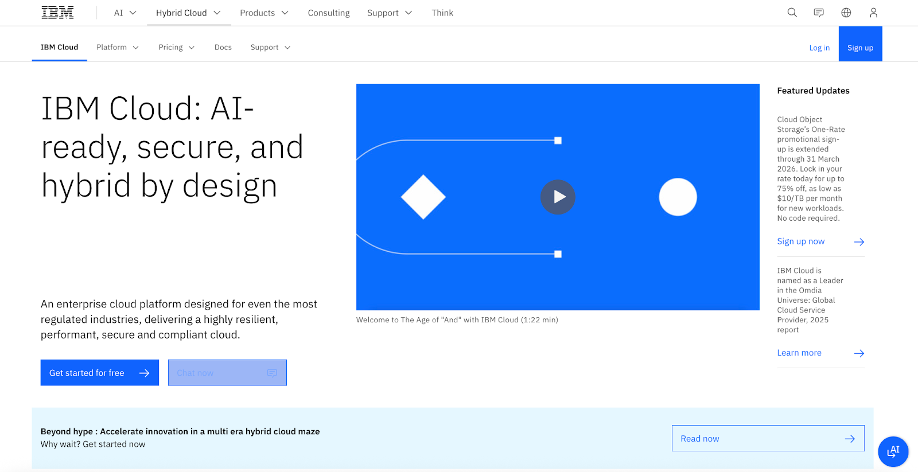This screenshot has height=472, width=918.
Task: Expand the Platform dropdown chevron
Action: click(135, 48)
